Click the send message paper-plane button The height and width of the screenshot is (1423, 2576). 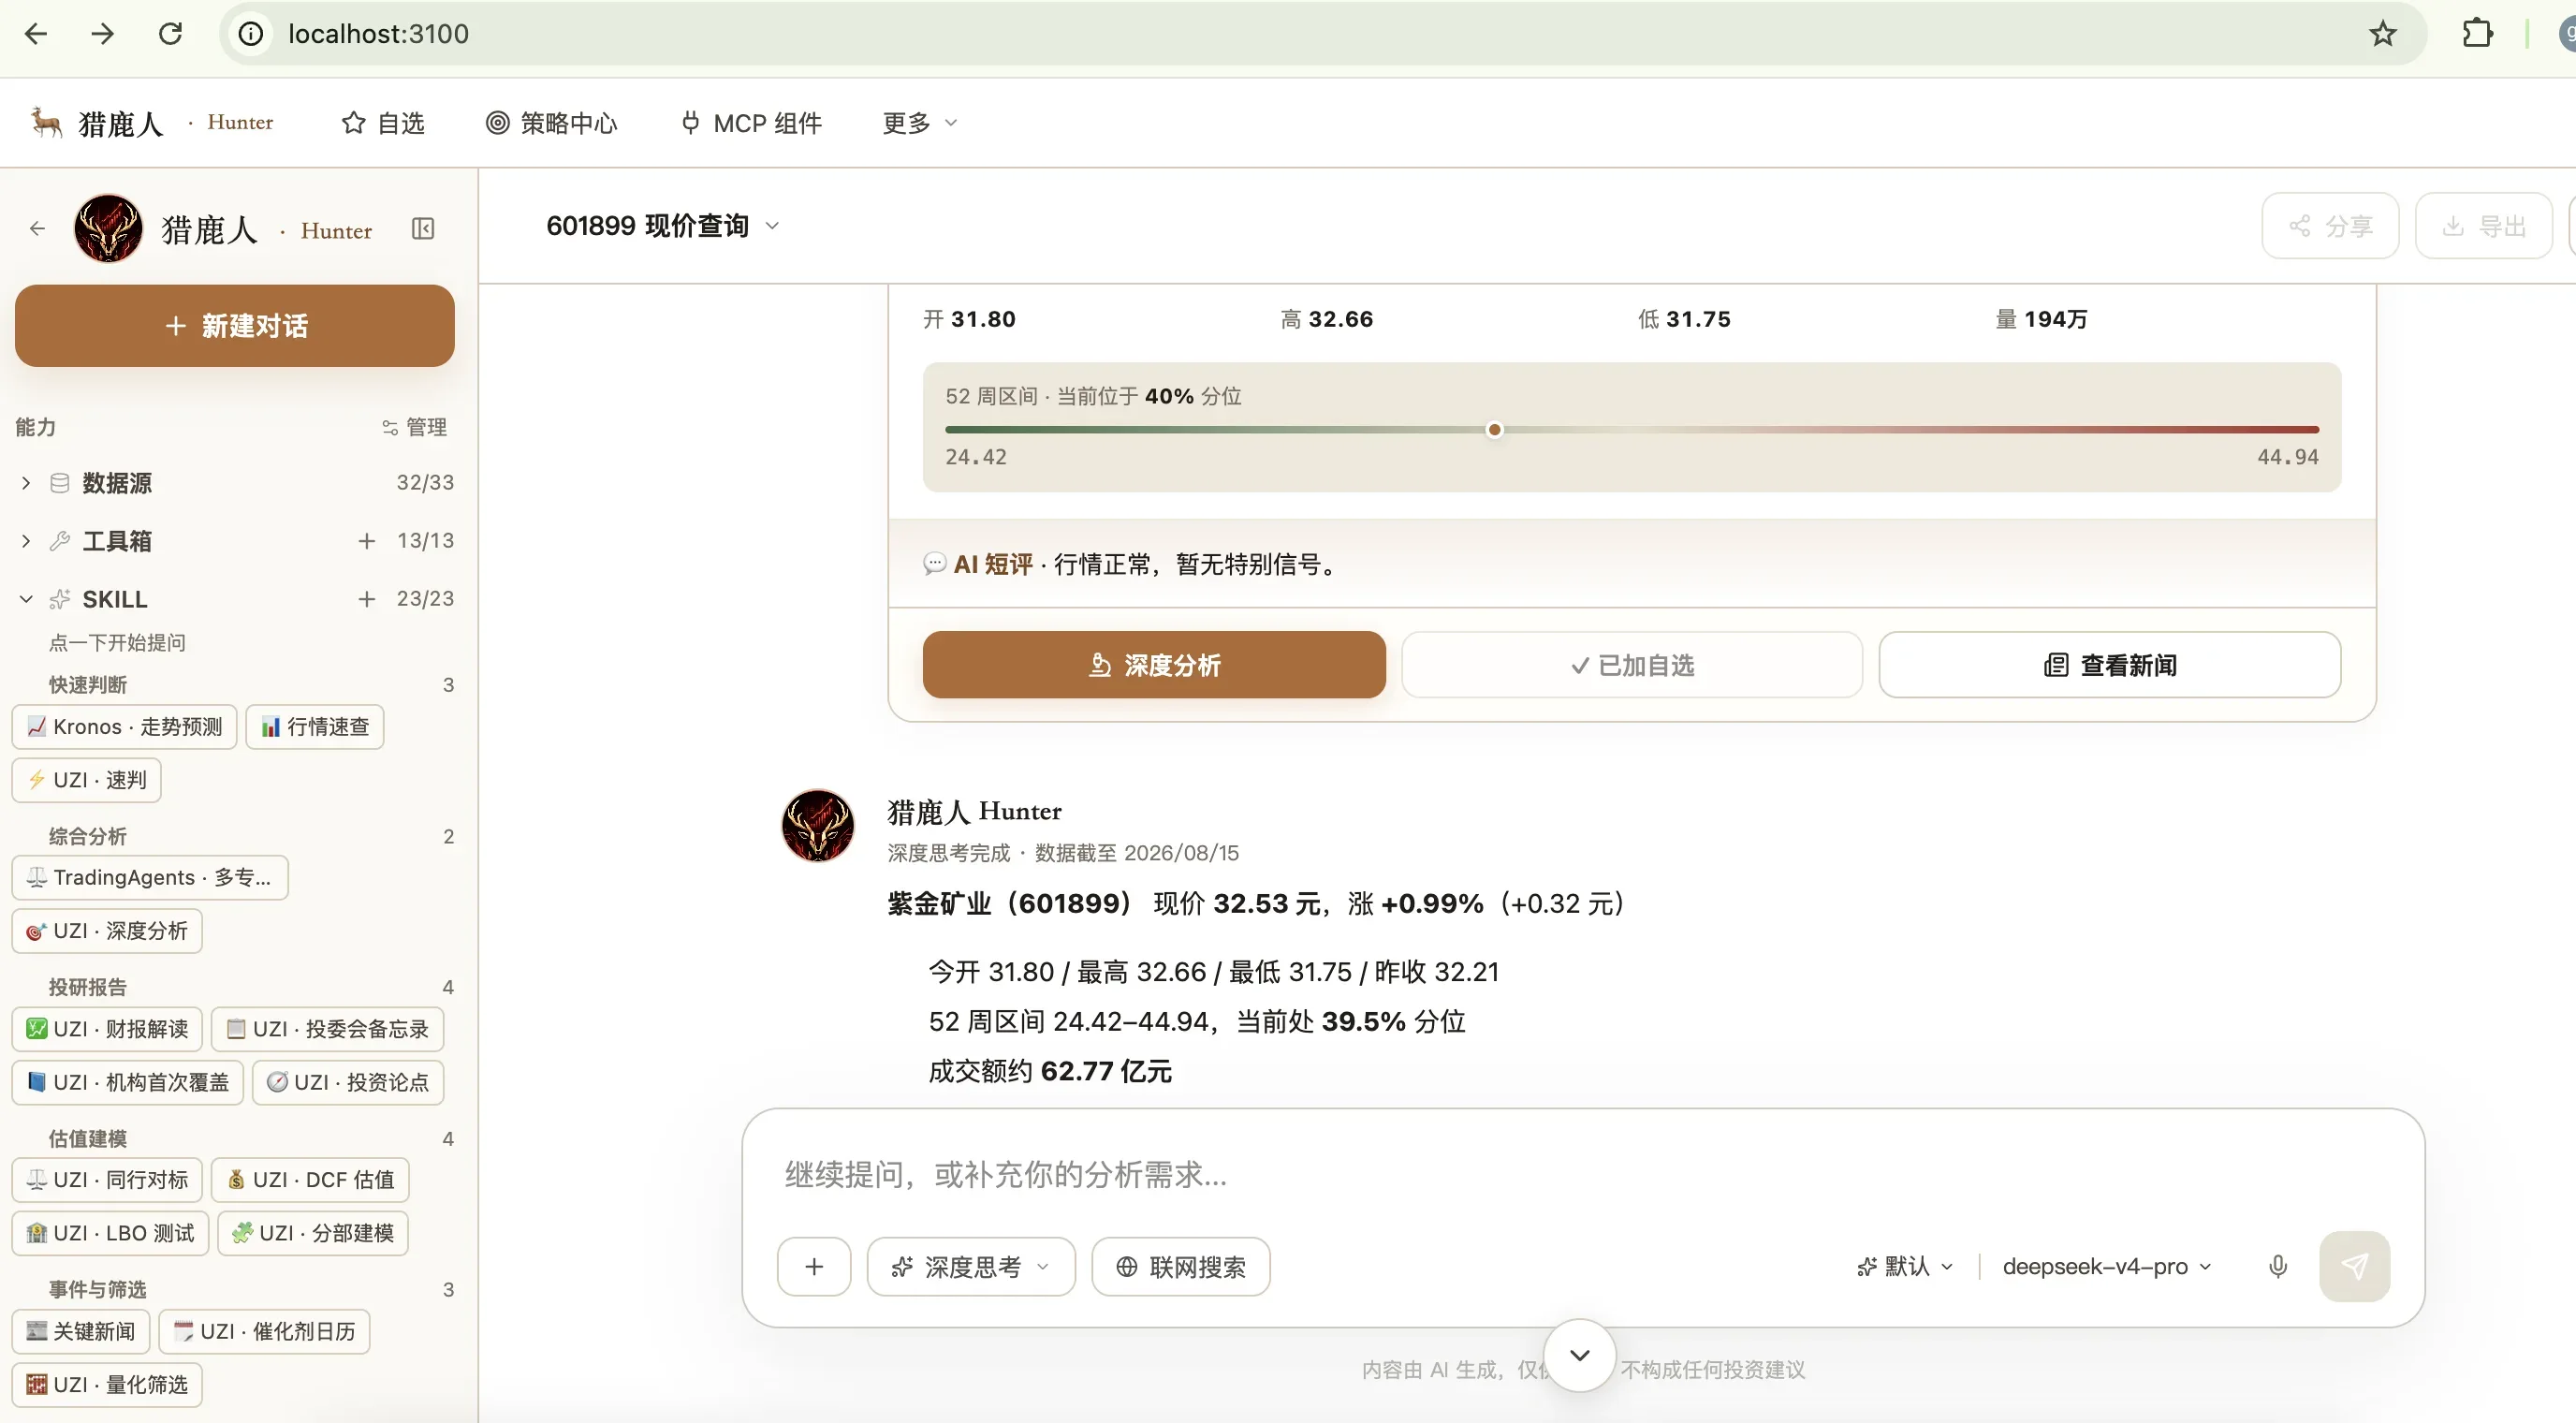coord(2354,1267)
